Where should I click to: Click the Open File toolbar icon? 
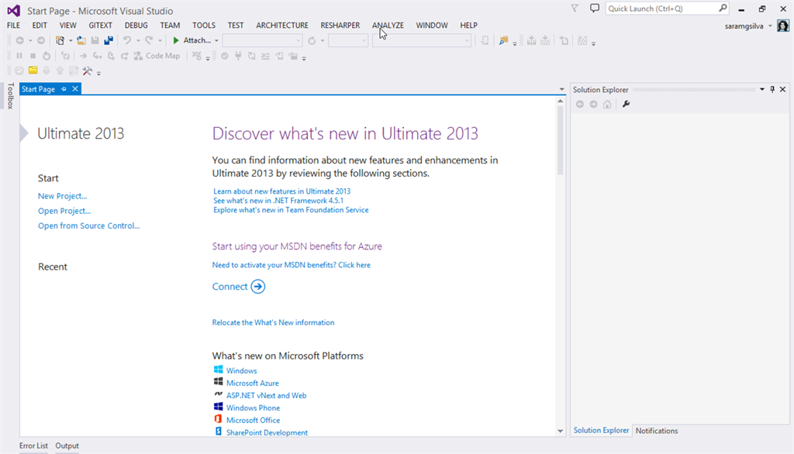pos(81,40)
